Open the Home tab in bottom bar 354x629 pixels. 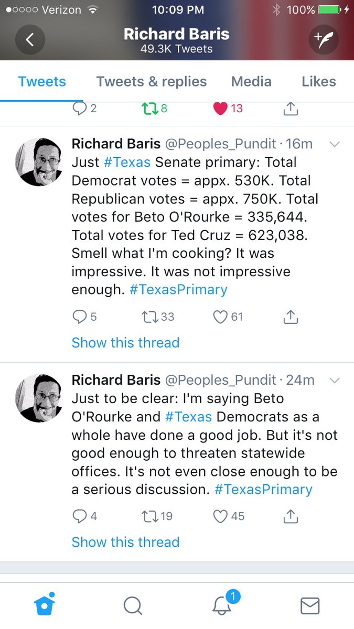[x=45, y=605]
